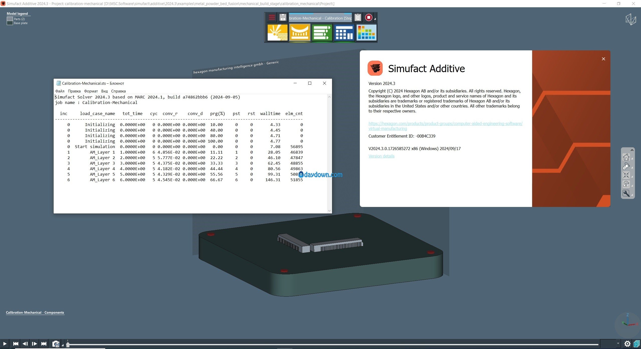The image size is (641, 349).
Task: Open the Вид menu in Notepad
Action: [104, 91]
